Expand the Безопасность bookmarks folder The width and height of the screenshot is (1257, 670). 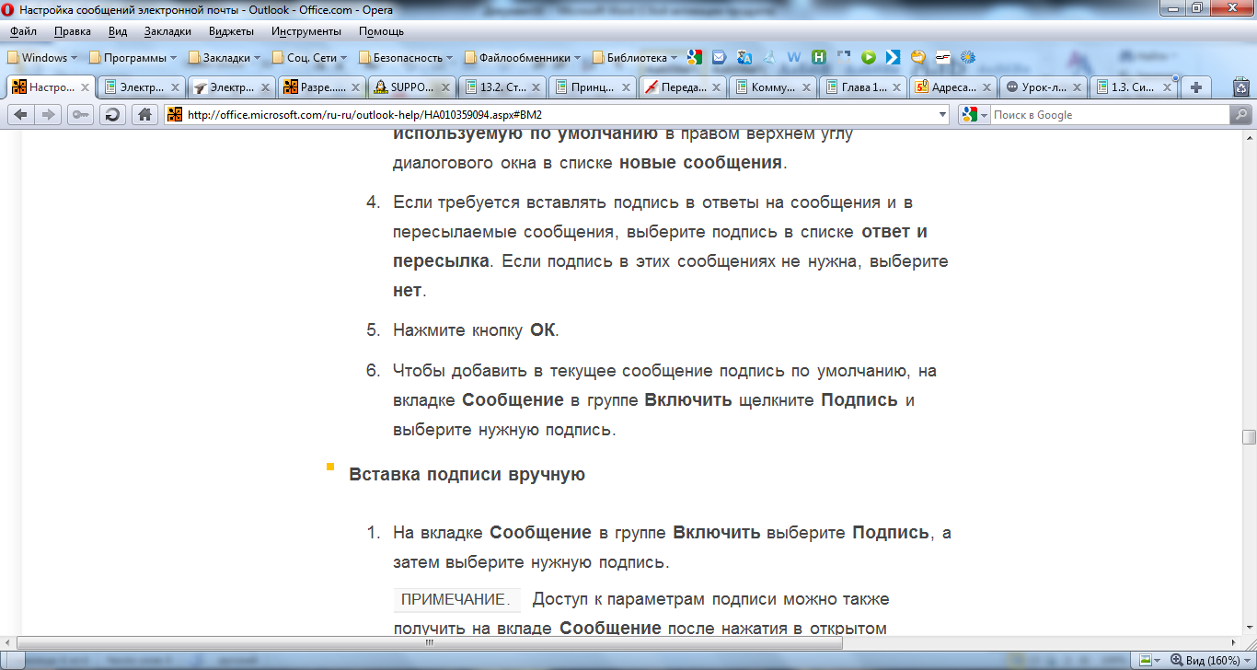point(406,57)
